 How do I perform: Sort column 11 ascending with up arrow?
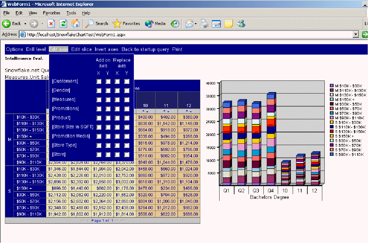165,111
